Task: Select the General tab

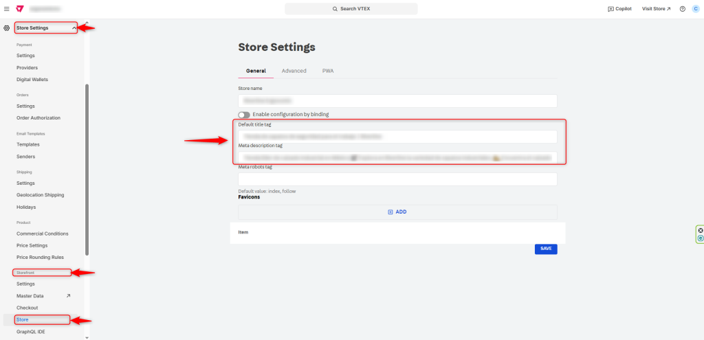Action: coord(256,71)
